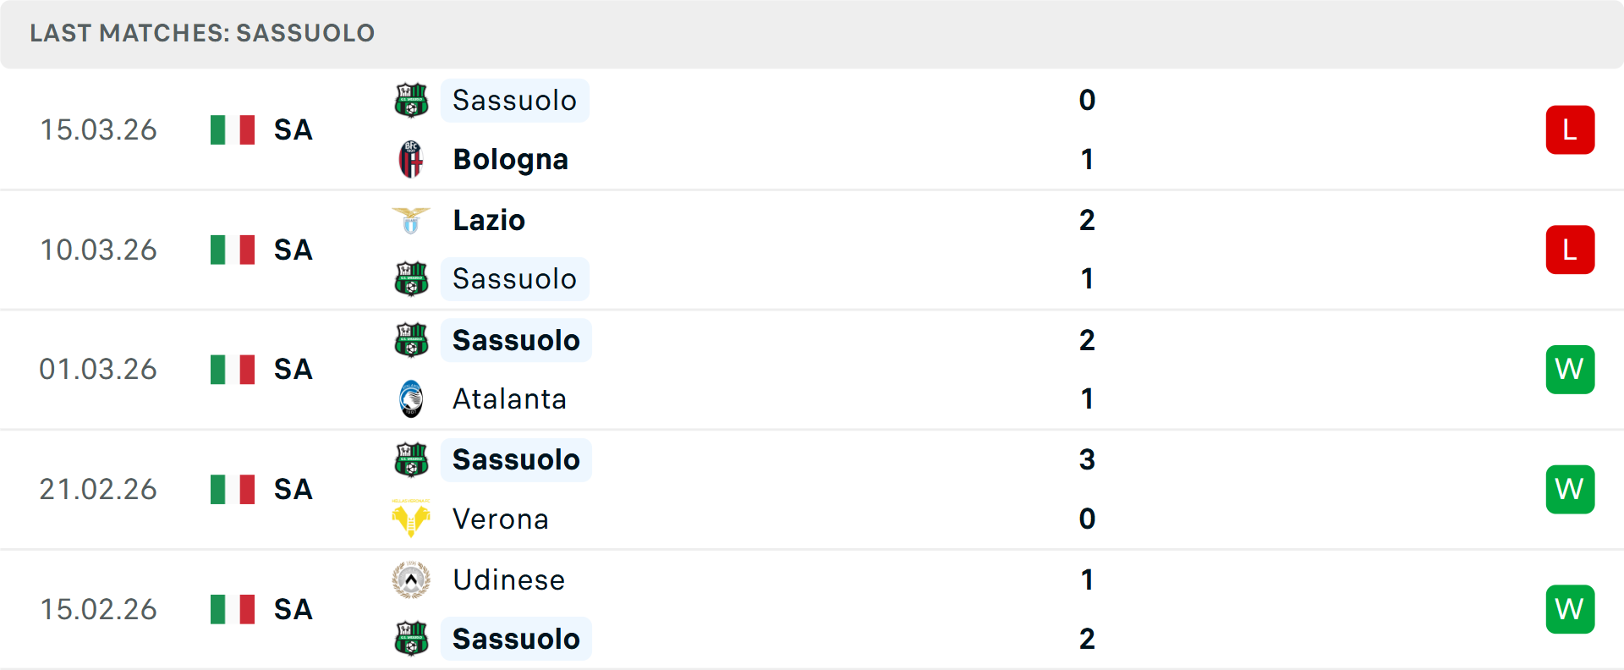Click the W indicator for the Verona match
1624x670 pixels.
pyautogui.click(x=1570, y=489)
